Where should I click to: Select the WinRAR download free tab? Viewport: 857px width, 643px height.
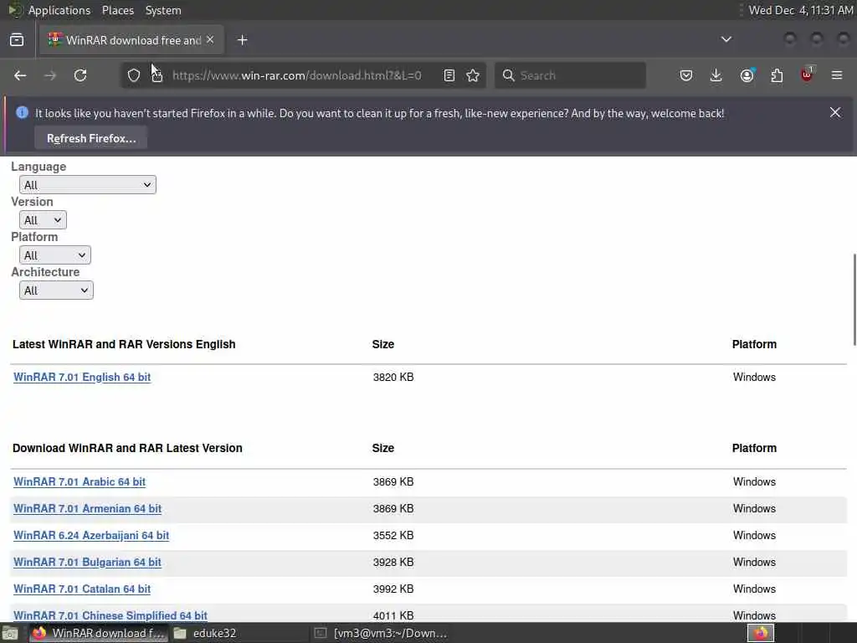(x=131, y=40)
